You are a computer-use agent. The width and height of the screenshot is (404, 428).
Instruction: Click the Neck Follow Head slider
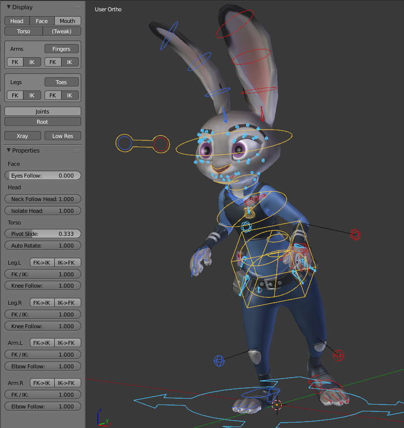[x=43, y=199]
